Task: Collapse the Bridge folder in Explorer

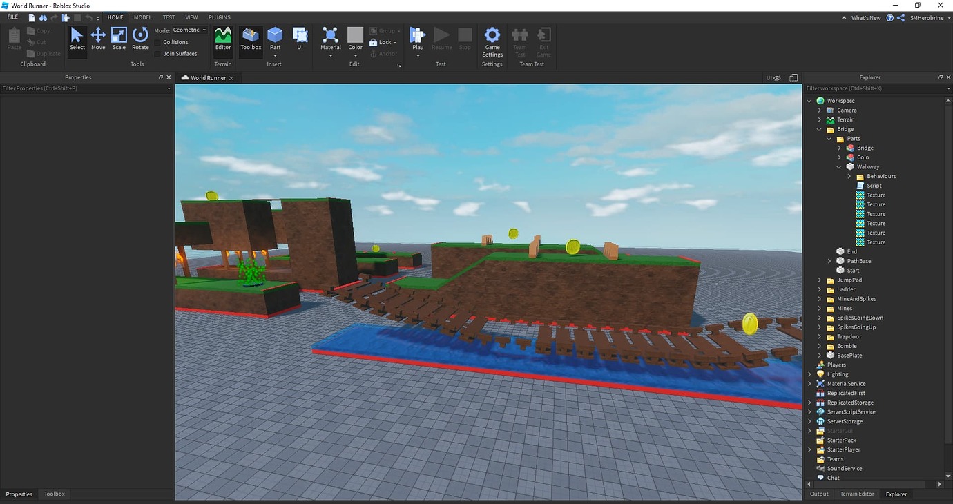Action: pos(820,128)
